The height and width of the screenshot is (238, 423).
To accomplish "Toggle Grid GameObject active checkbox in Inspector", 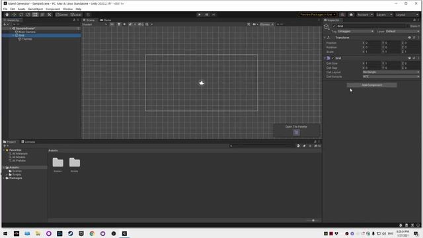I will tap(334, 26).
